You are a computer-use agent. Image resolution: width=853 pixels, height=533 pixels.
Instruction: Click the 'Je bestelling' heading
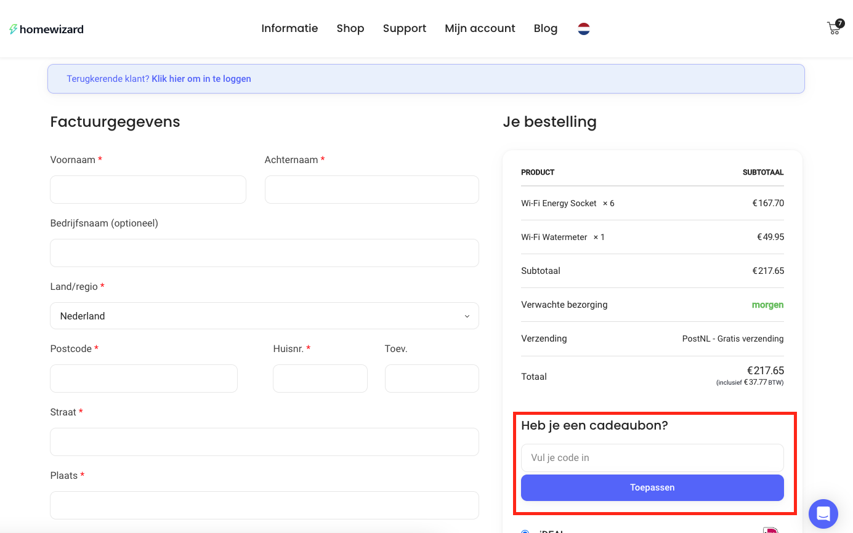[549, 122]
